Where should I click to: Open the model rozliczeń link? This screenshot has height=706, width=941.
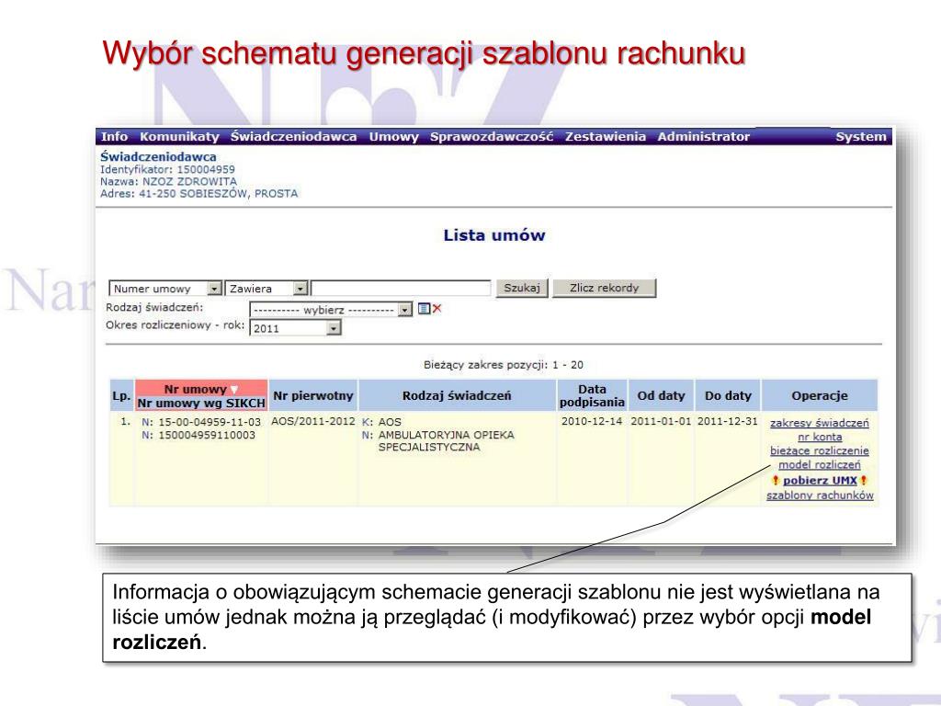[x=819, y=464]
